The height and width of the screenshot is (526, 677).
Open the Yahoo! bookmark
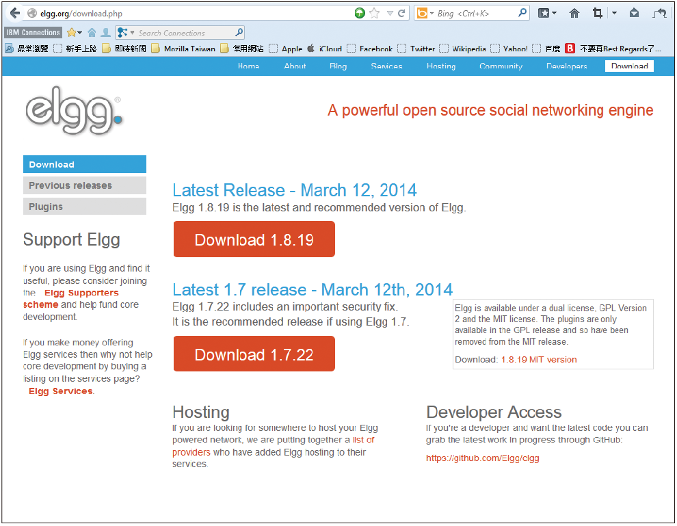(x=509, y=49)
